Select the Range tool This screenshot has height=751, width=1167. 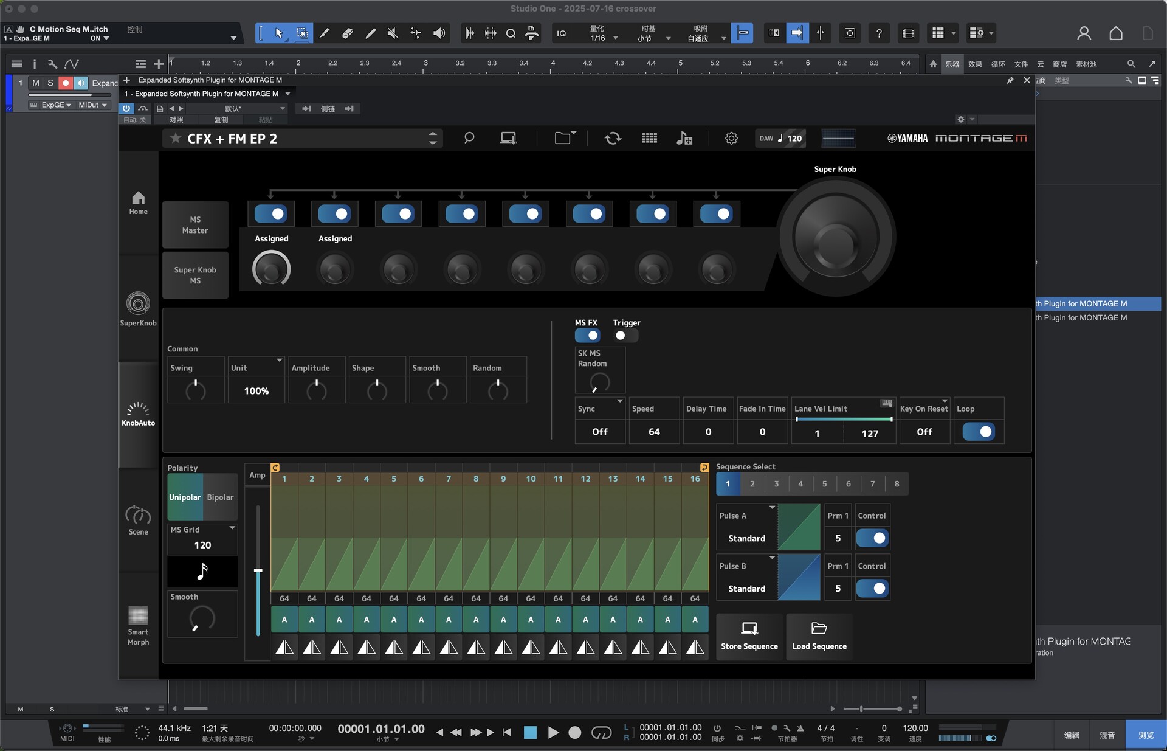(302, 33)
